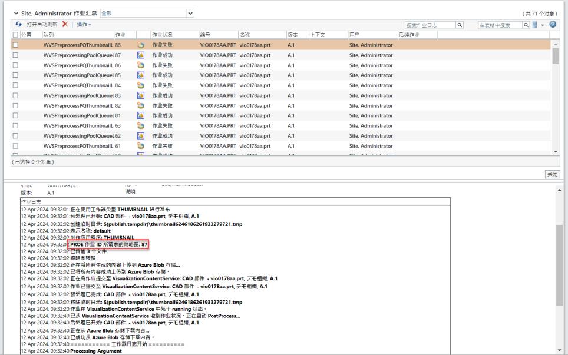Click the blue refresh arrows icon
568x355 pixels.
pos(18,24)
